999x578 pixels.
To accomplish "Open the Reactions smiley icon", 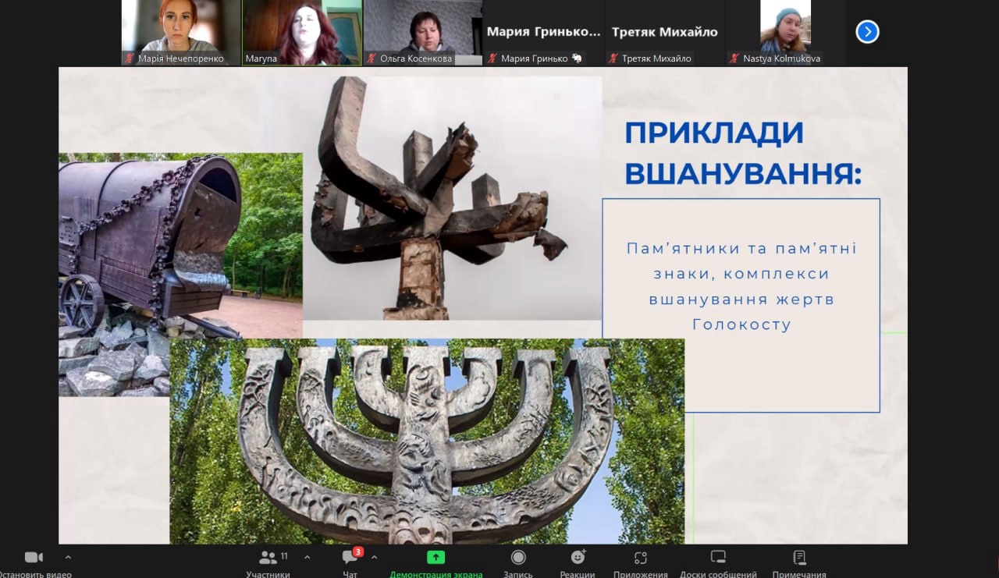I will [578, 557].
